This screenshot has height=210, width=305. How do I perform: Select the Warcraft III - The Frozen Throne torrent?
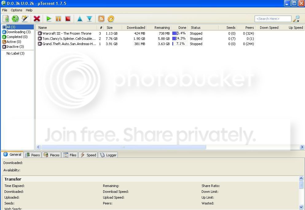click(67, 33)
